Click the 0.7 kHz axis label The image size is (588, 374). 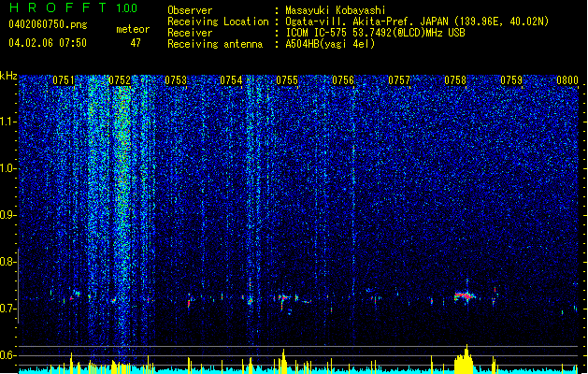[8, 309]
